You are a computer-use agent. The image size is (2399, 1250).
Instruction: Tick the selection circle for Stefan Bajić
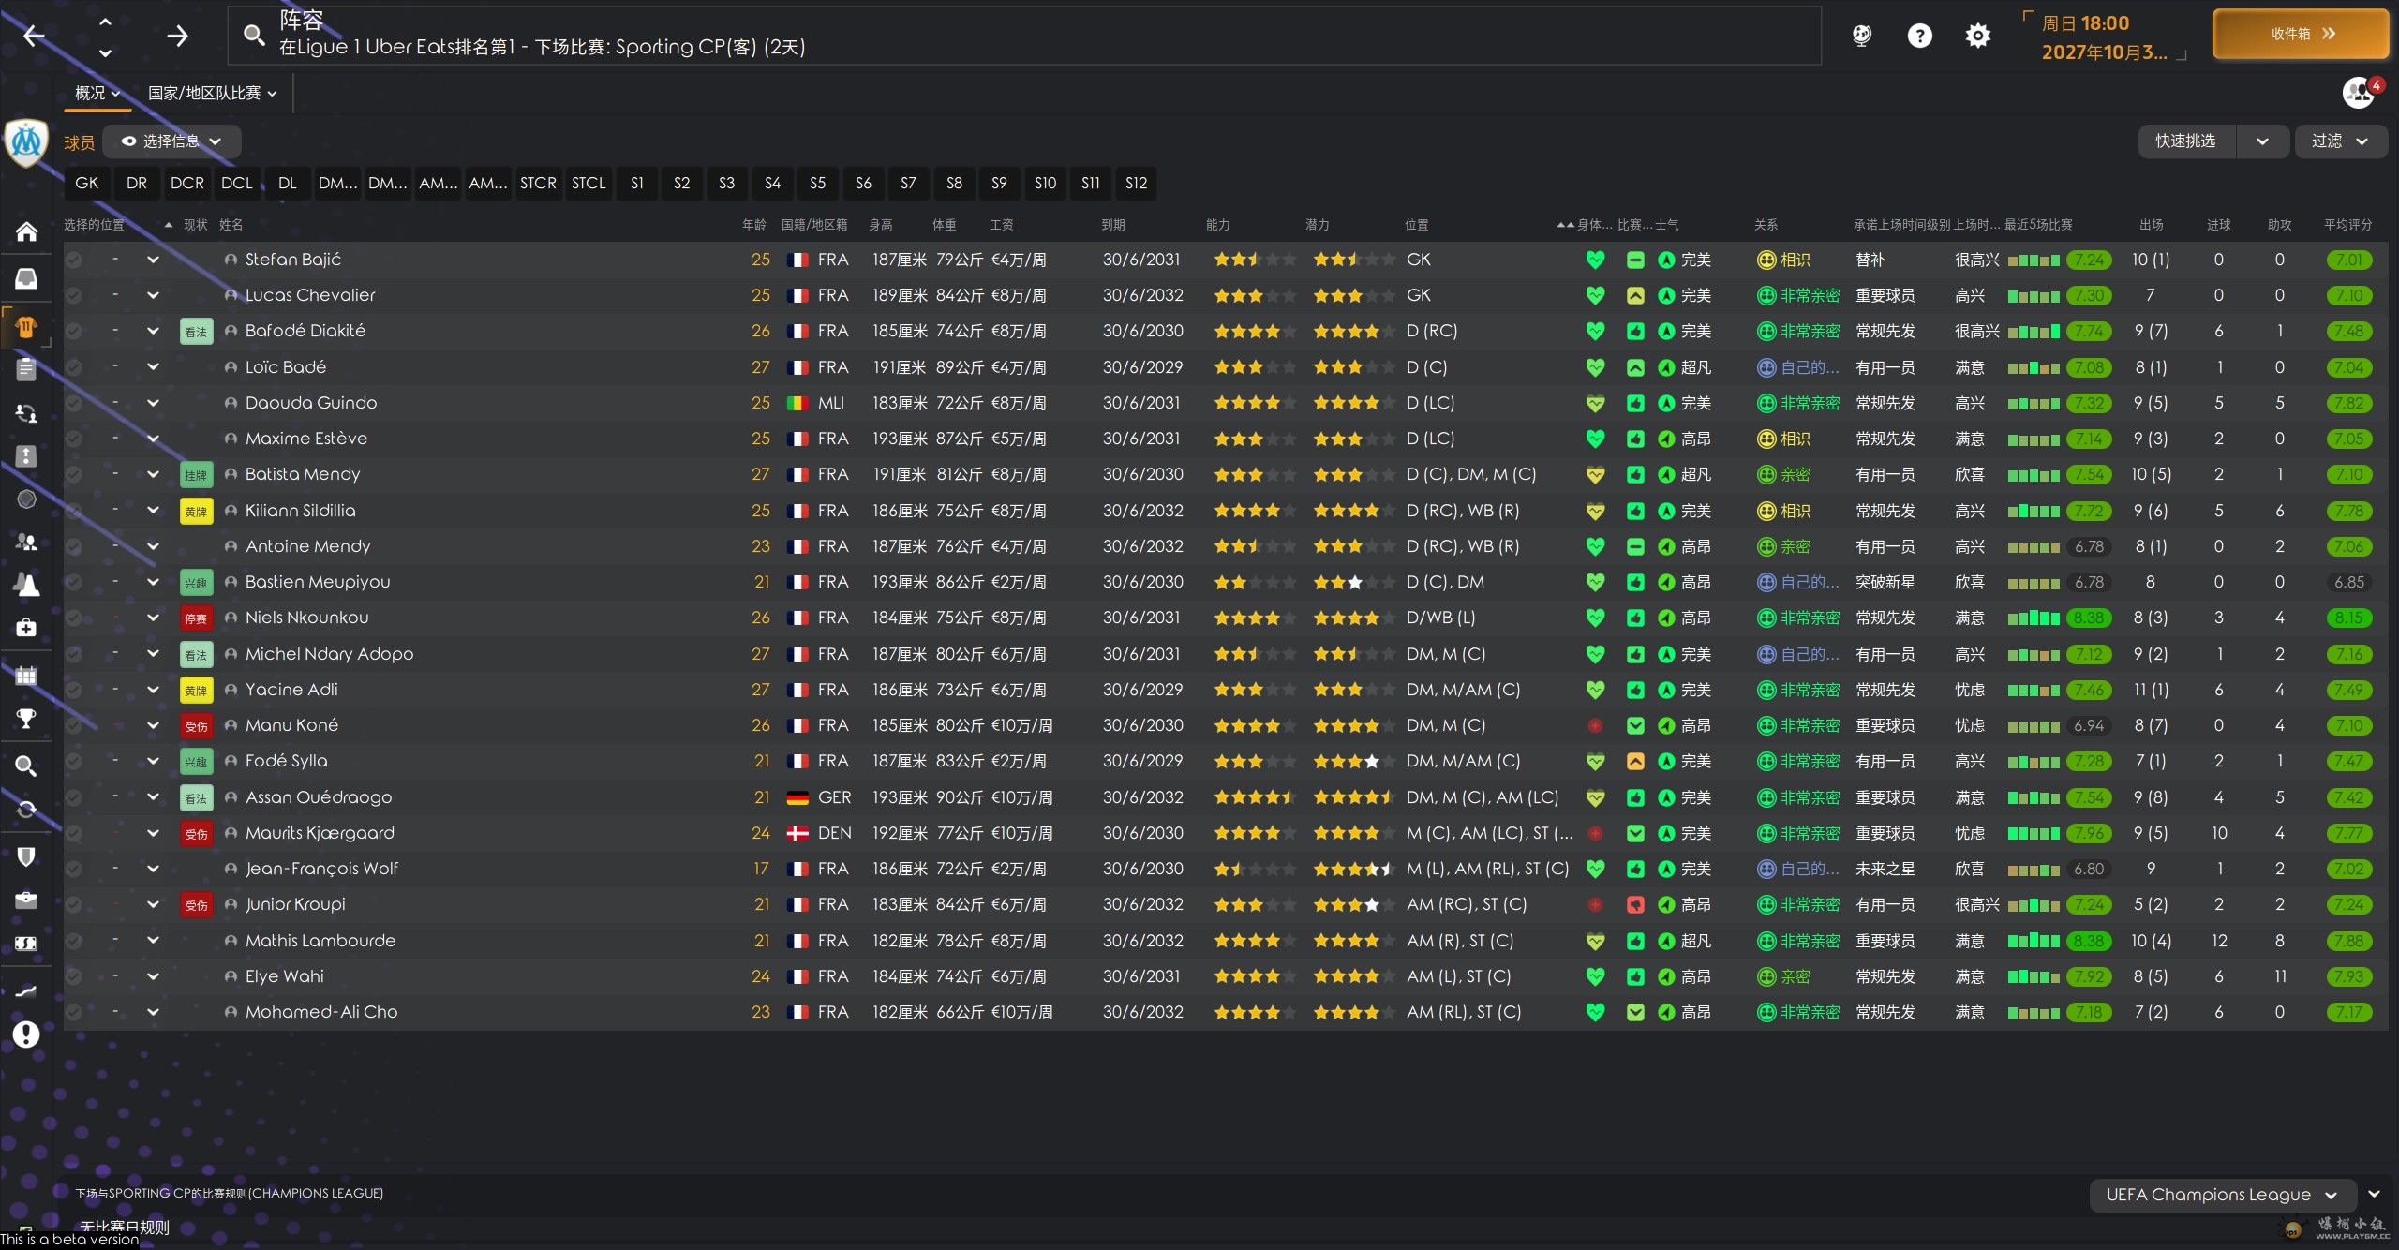coord(74,260)
